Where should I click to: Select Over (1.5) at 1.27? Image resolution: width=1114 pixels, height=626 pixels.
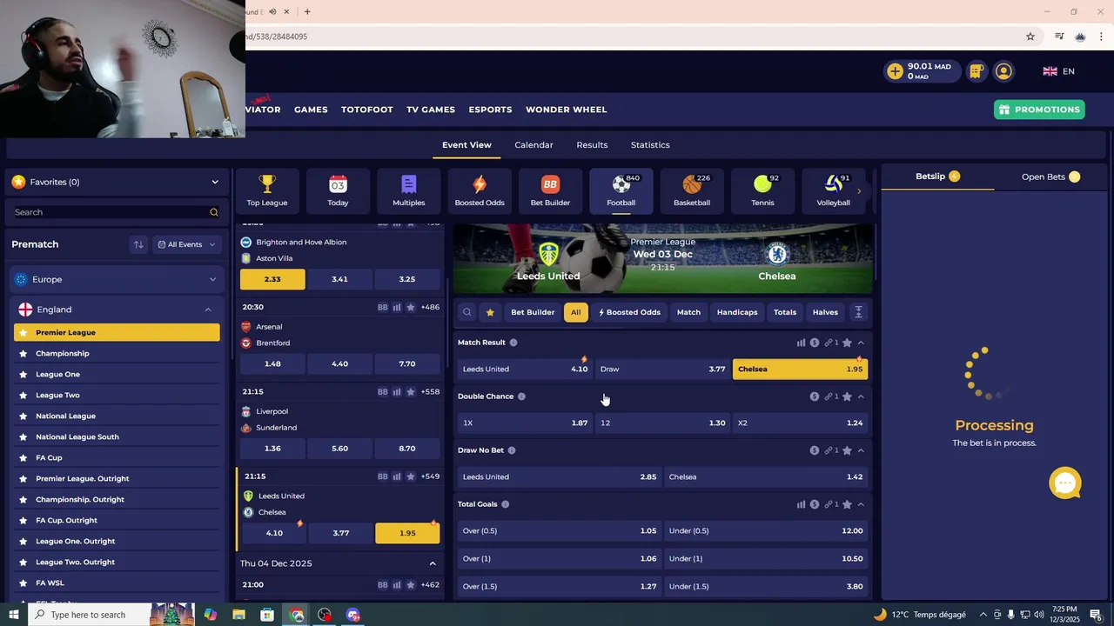point(560,586)
